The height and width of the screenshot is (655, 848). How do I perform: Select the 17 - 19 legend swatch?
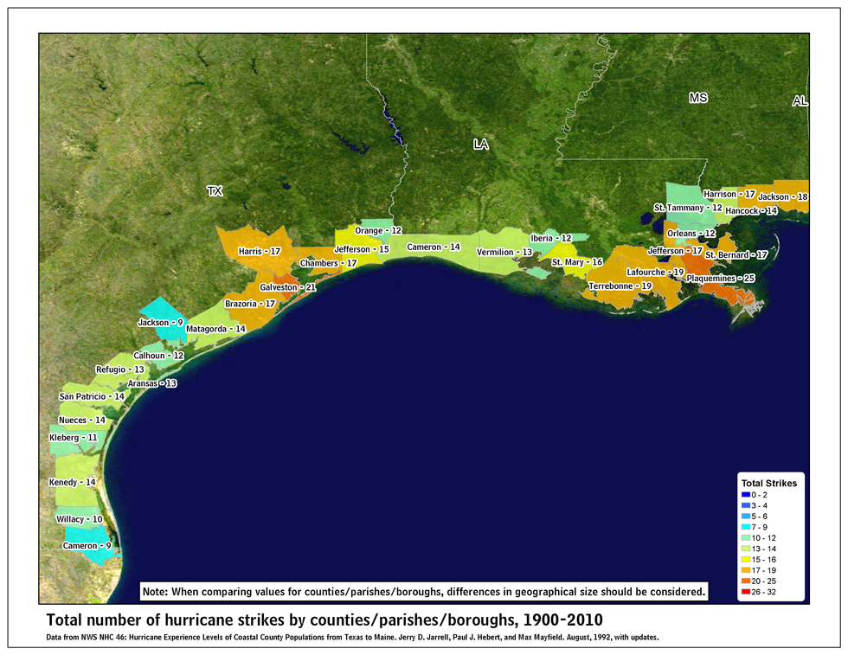point(745,569)
